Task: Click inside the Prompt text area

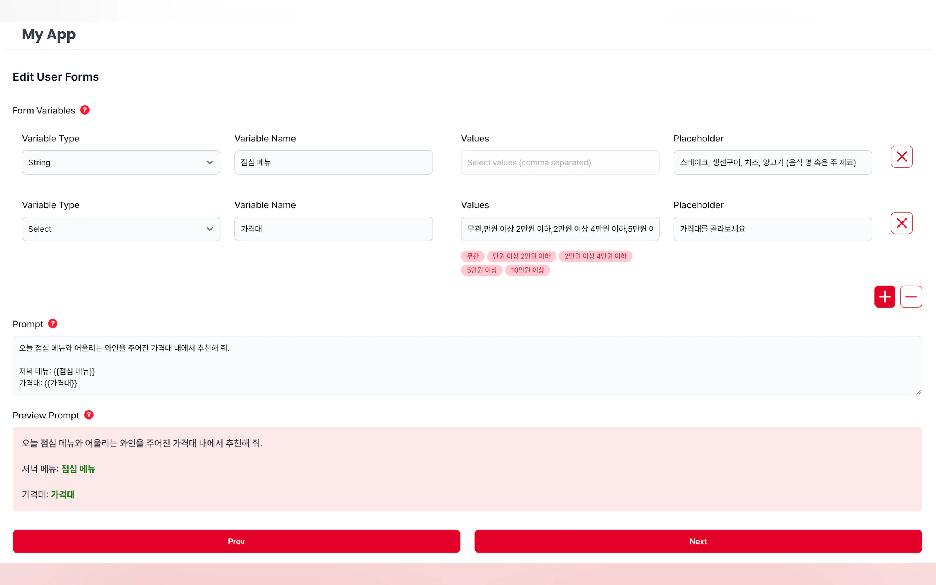Action: [x=467, y=365]
